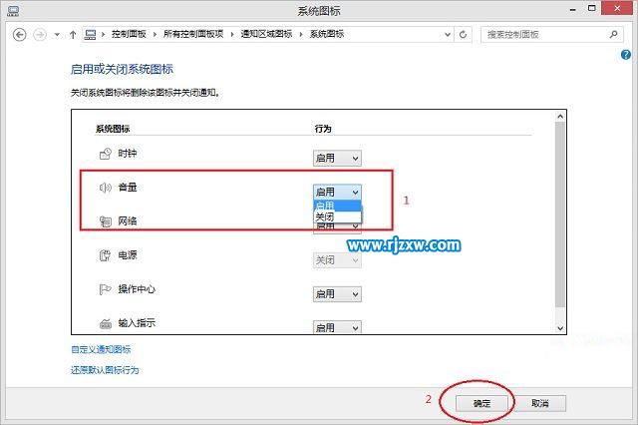The image size is (638, 425).
Task: Click the 系统图标 column header
Action: point(113,129)
